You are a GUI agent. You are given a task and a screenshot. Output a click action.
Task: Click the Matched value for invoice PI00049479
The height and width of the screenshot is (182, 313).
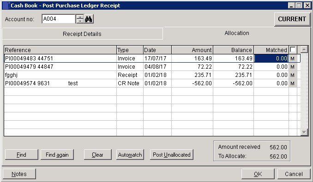271,67
